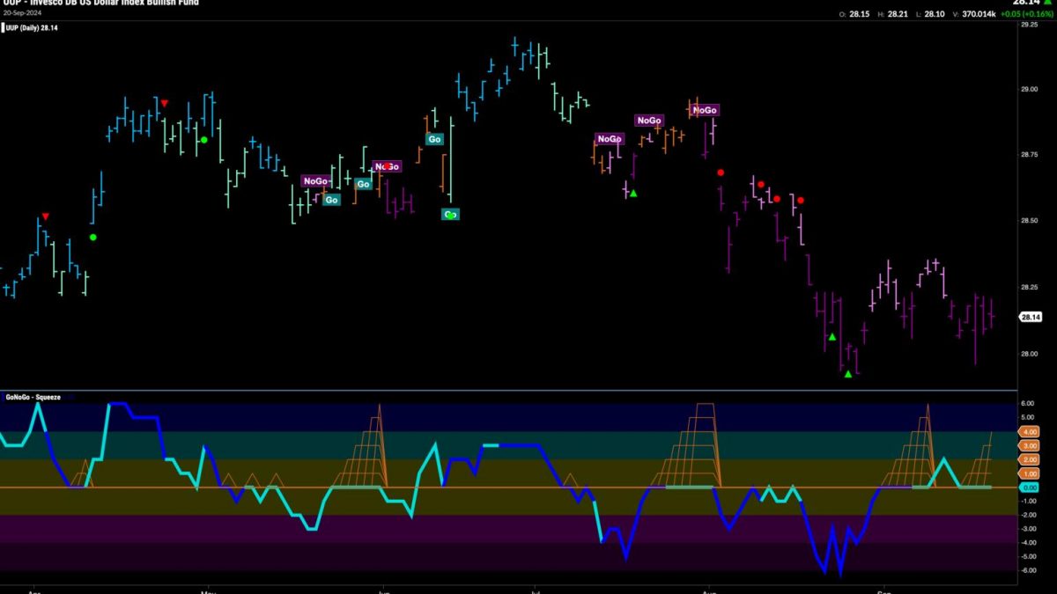Click the 28.00 price axis label
1057x594 pixels.
[x=1029, y=354]
